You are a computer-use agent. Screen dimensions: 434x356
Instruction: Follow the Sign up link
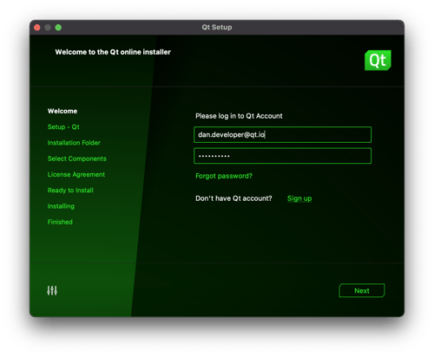(299, 198)
